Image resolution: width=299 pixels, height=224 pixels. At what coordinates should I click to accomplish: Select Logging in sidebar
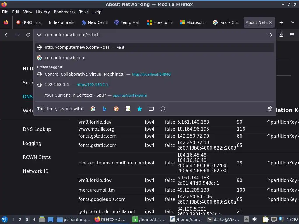[32, 143]
